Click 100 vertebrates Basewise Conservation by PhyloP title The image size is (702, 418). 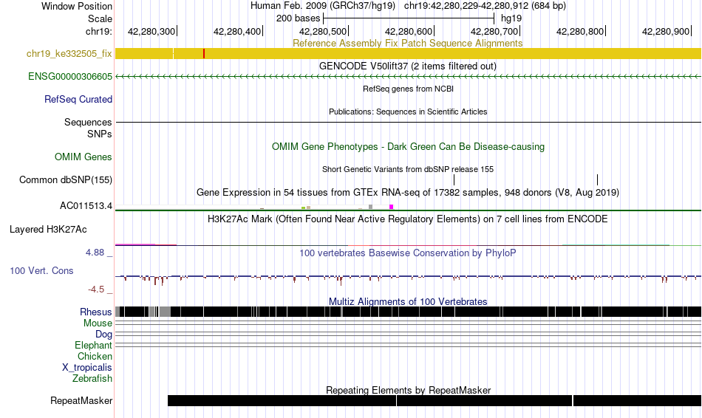tap(407, 253)
